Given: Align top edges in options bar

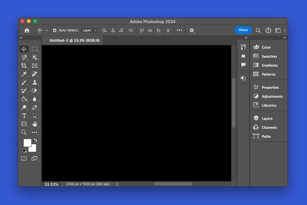Looking at the screenshot, I should point(142,30).
